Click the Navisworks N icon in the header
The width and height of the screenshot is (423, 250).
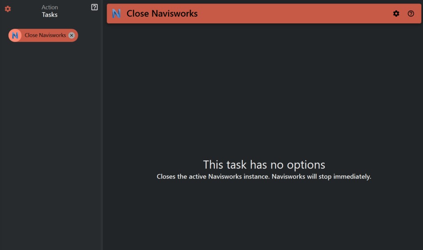click(117, 13)
